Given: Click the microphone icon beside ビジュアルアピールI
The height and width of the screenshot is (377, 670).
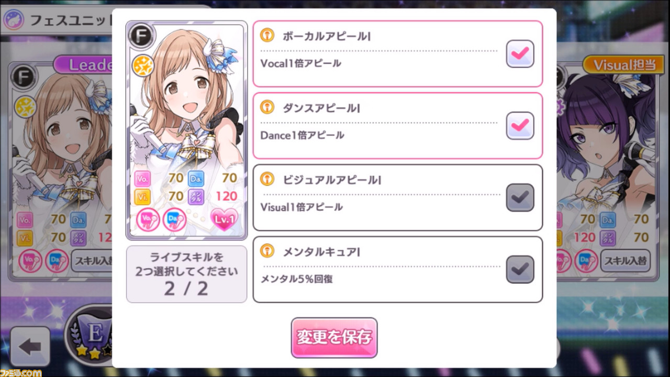Looking at the screenshot, I should point(267,180).
